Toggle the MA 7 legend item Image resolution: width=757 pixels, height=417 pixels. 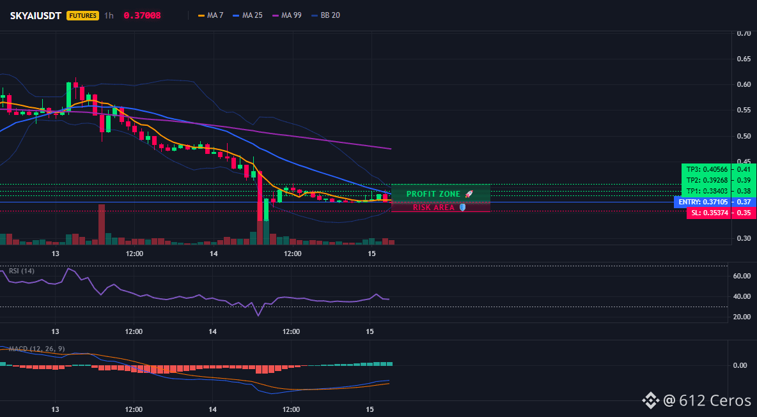[210, 15]
